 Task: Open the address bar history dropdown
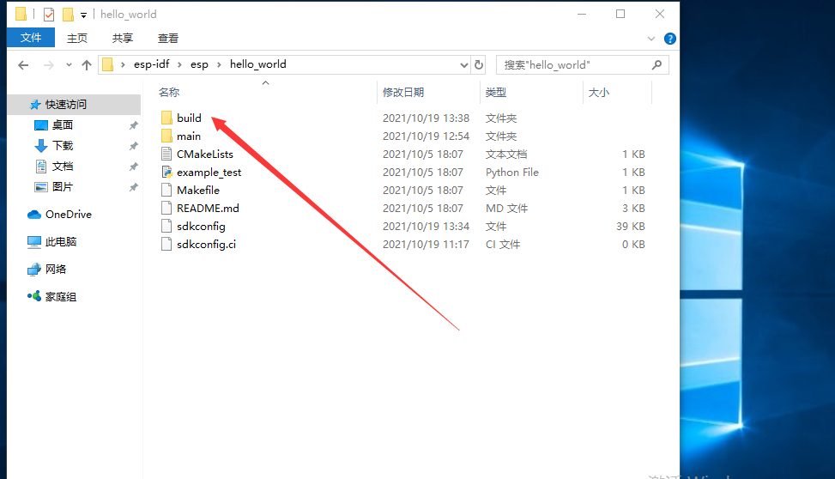coord(463,65)
